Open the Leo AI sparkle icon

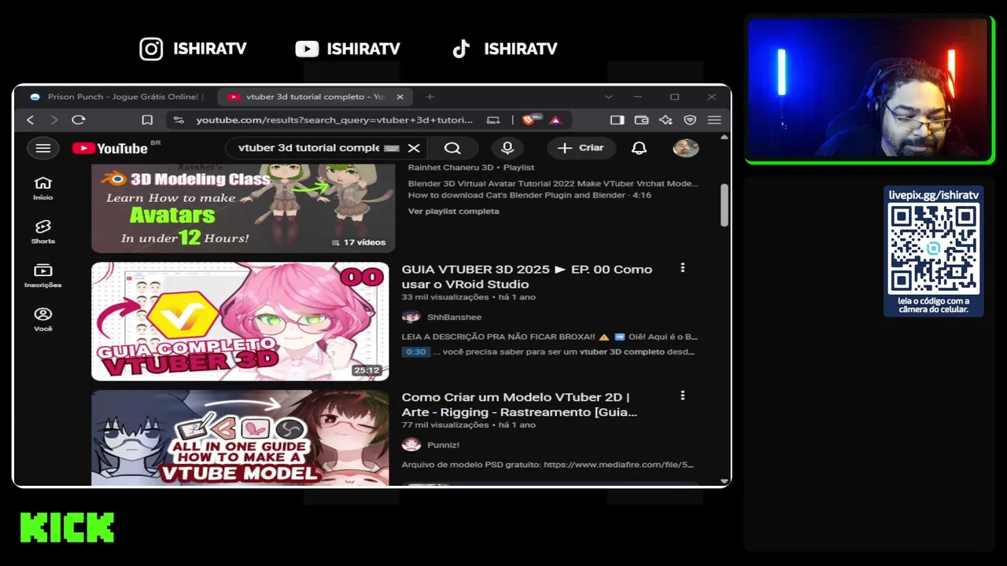(666, 119)
